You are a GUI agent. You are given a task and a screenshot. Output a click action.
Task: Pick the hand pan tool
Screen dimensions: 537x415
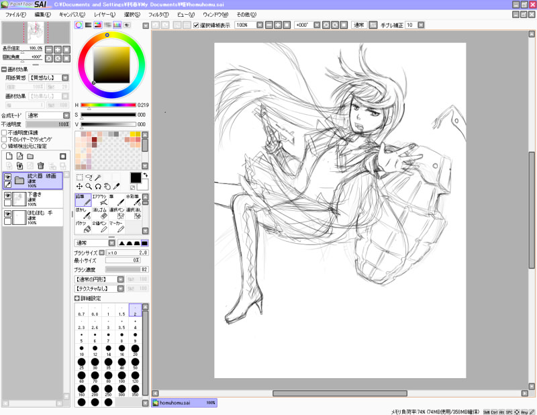107,187
